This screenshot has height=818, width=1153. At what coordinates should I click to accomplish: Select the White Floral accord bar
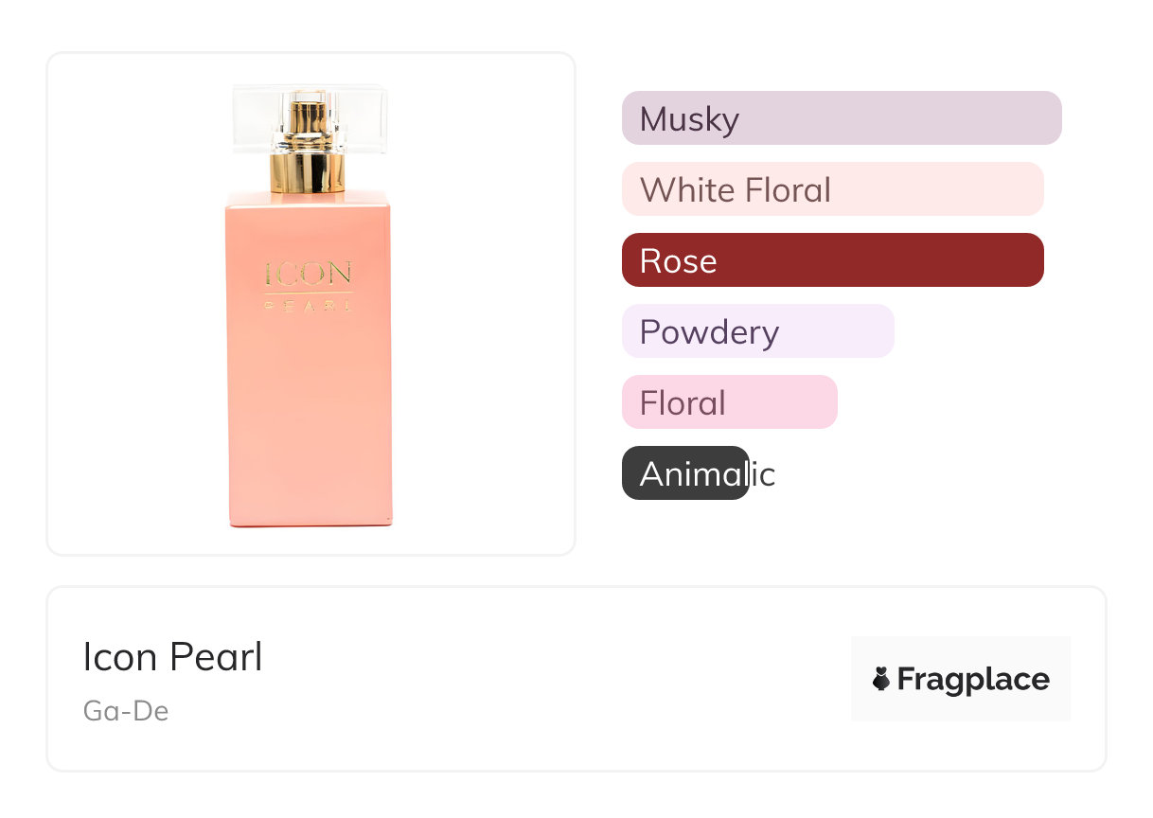tap(832, 189)
